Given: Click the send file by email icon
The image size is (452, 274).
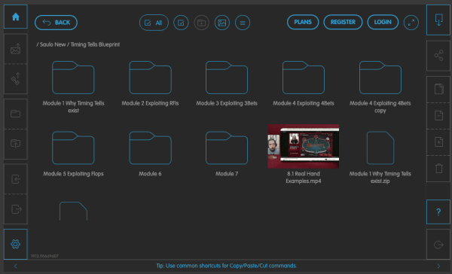Looking at the screenshot, I should (16, 49).
